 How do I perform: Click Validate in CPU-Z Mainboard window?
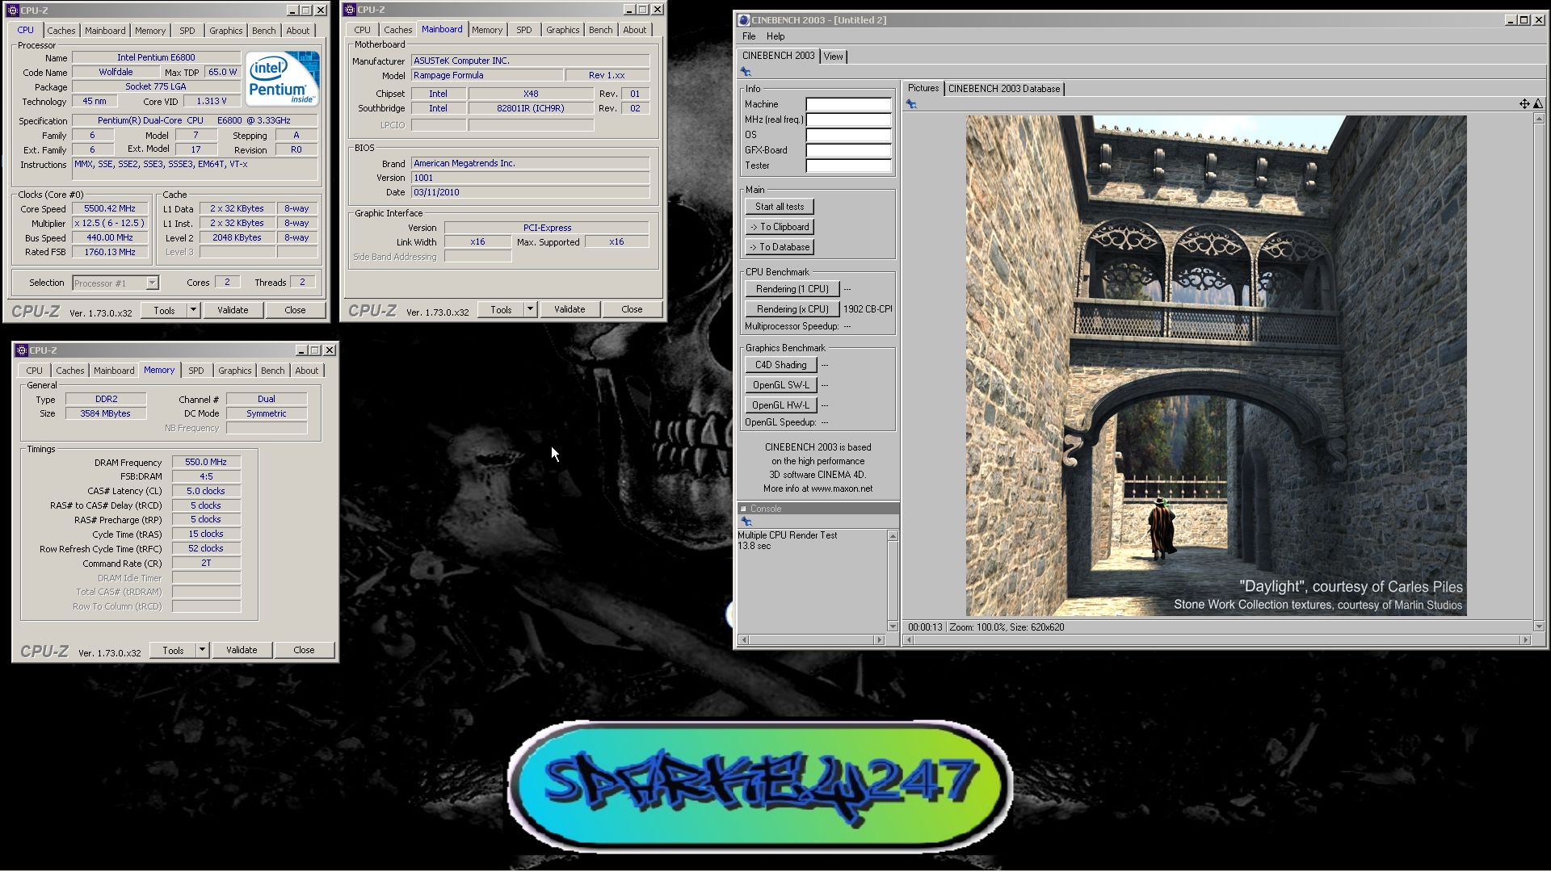click(x=570, y=309)
